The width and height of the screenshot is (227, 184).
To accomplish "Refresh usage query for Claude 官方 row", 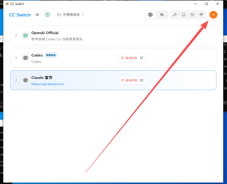I will 142,80.
